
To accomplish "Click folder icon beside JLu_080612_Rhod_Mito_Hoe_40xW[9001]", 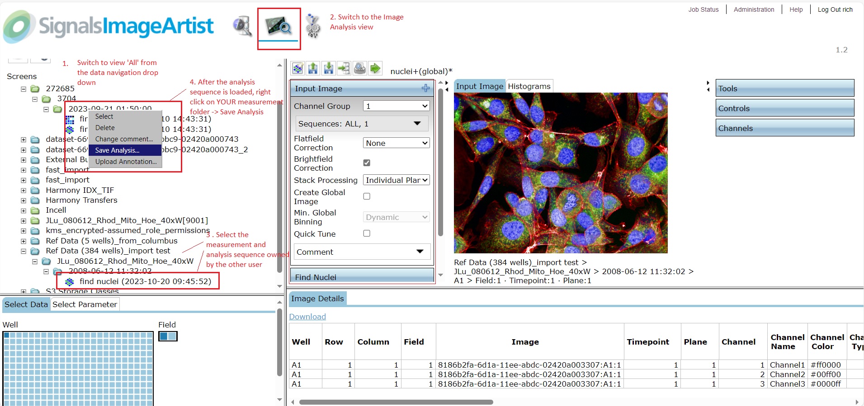I will point(35,221).
